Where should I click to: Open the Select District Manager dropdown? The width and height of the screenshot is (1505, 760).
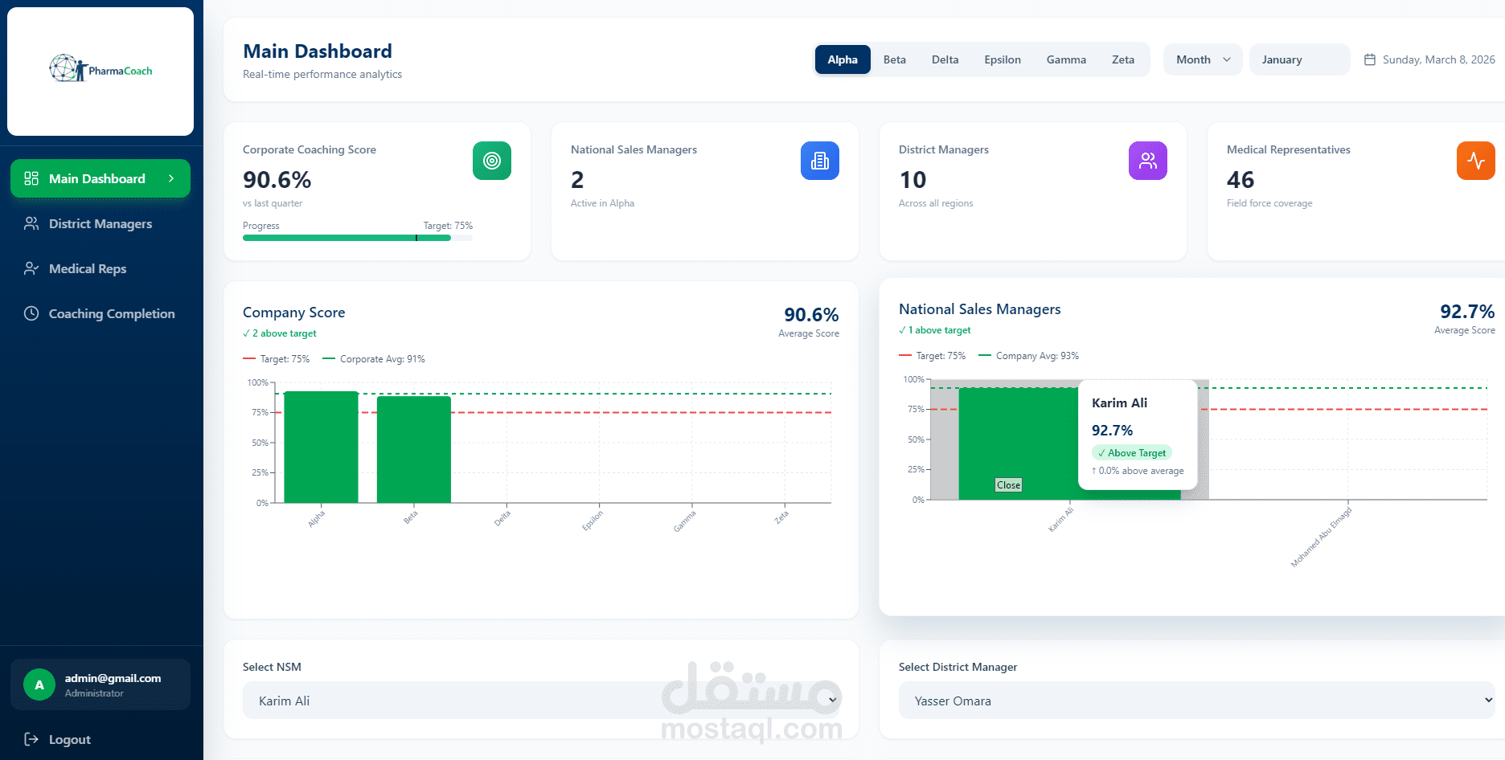(1196, 701)
